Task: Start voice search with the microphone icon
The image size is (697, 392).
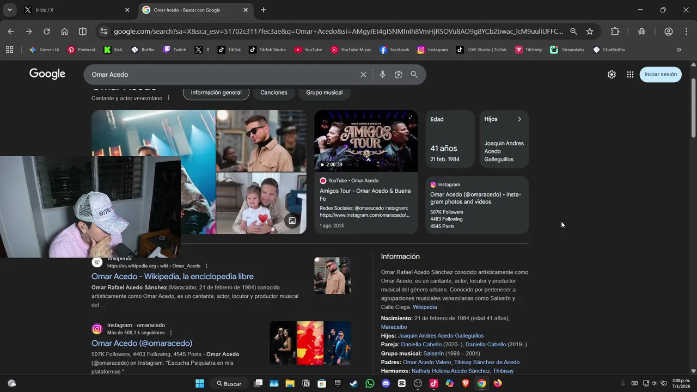Action: [382, 75]
